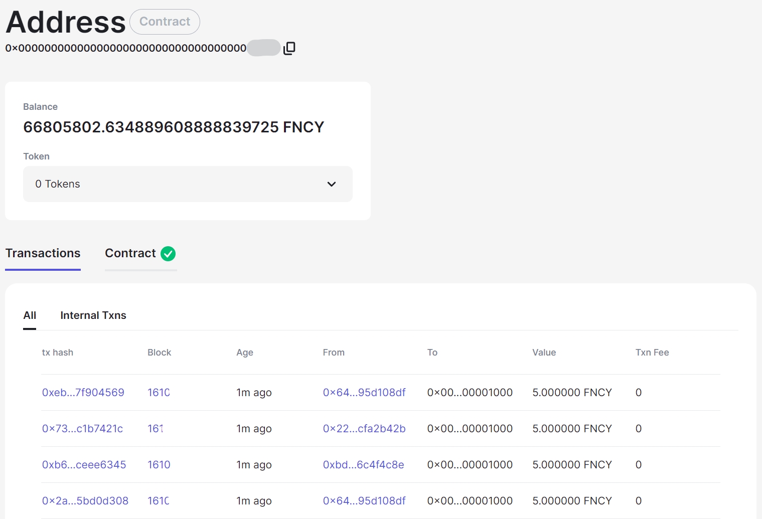This screenshot has height=519, width=762.
Task: Open transaction hash 0x73...c1b7421c
Action: click(x=83, y=429)
